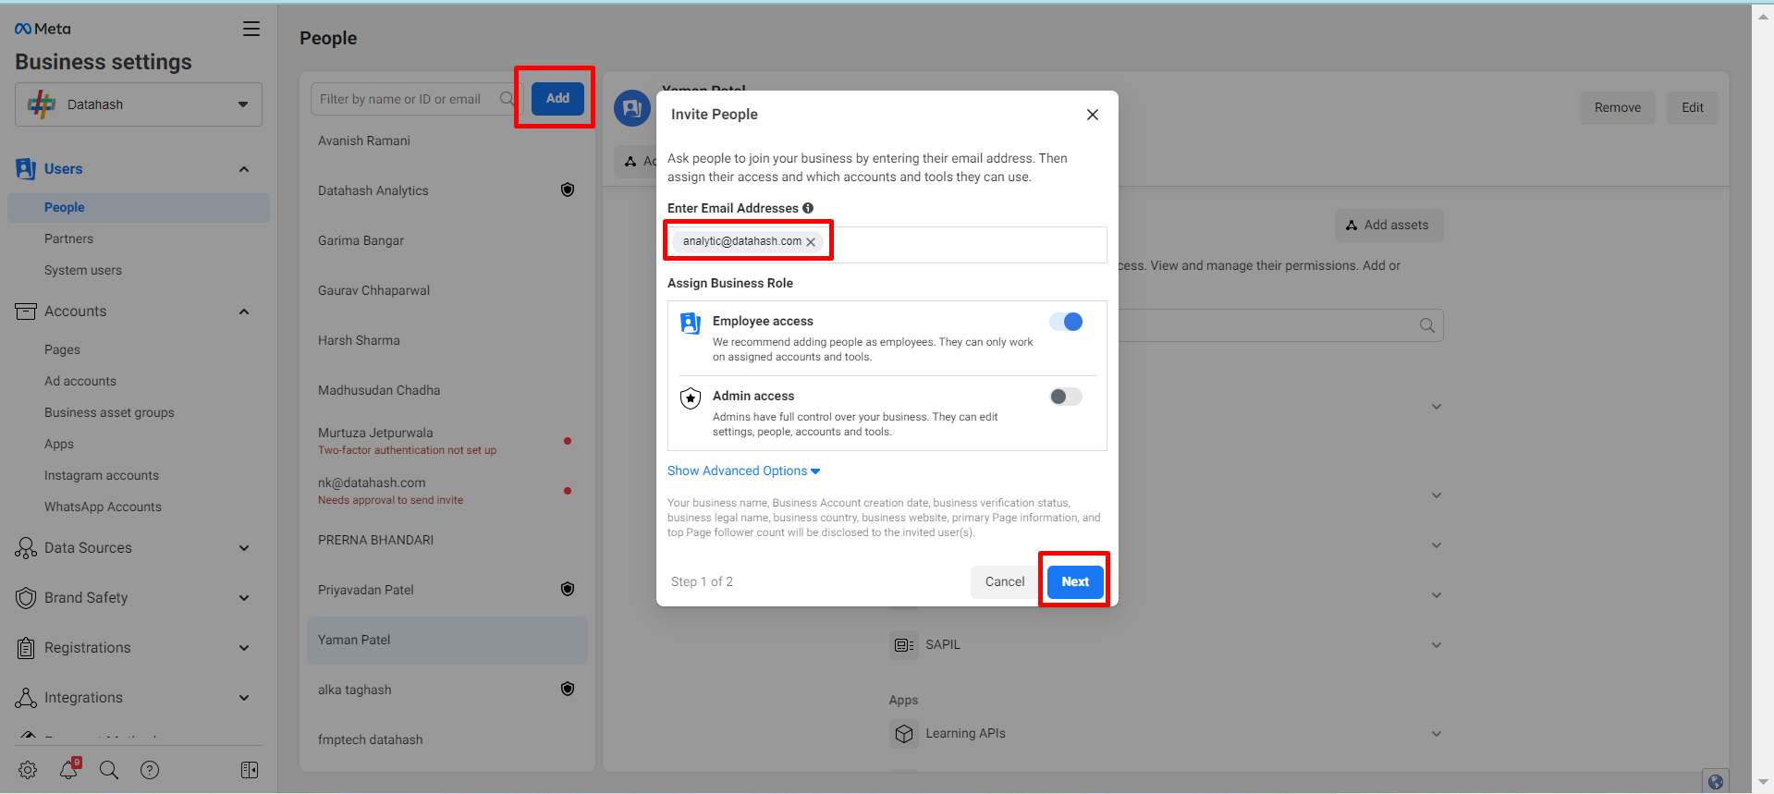Select Partners in the sidebar
The width and height of the screenshot is (1774, 794).
[x=68, y=238]
